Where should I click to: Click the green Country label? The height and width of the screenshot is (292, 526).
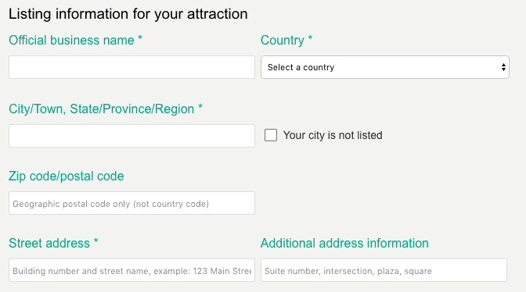tap(283, 40)
